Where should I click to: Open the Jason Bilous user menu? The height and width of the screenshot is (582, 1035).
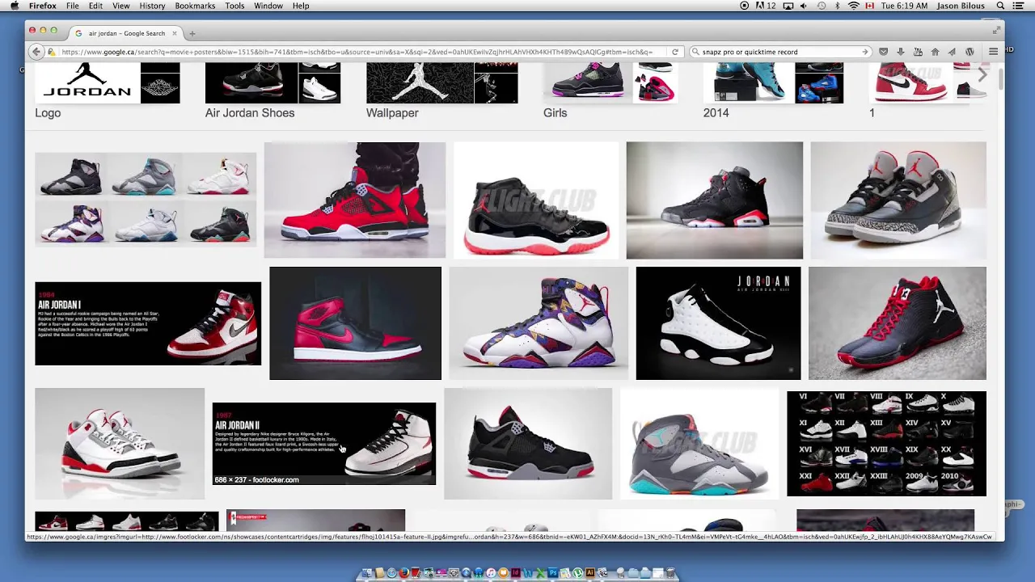(x=962, y=6)
